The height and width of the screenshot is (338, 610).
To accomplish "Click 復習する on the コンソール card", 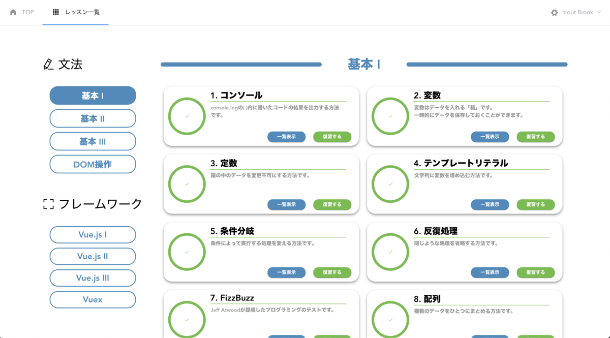I will (332, 137).
